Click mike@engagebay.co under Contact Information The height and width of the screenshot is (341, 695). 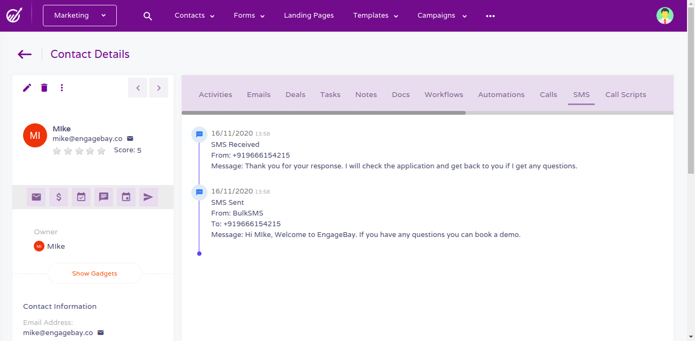pos(58,332)
